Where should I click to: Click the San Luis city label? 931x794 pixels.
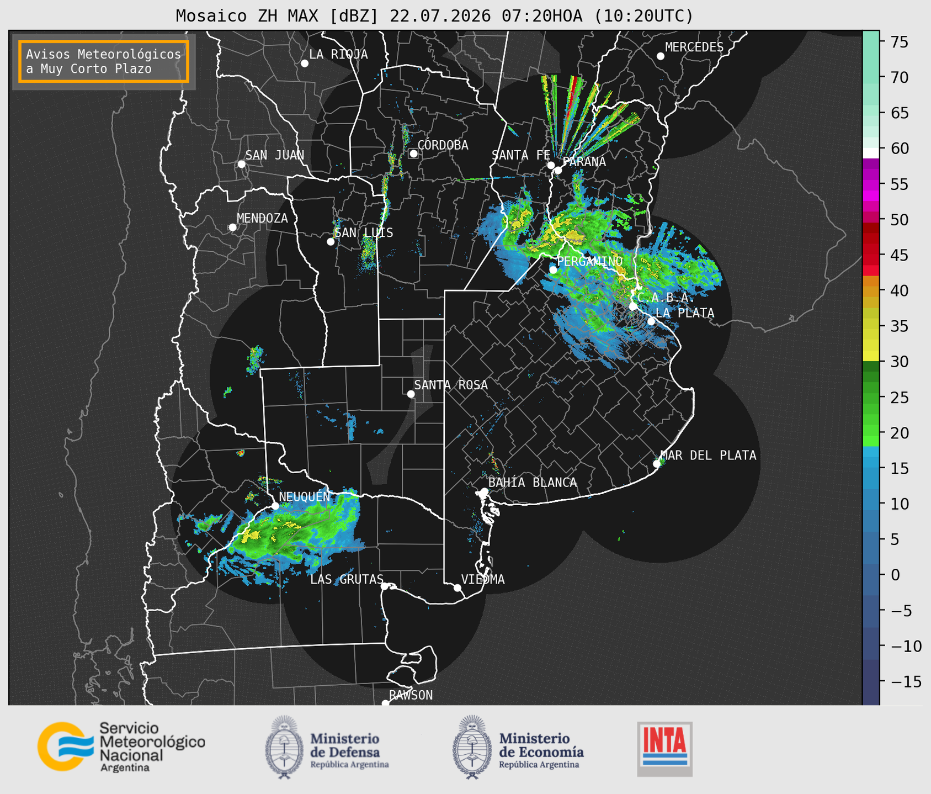[364, 232]
